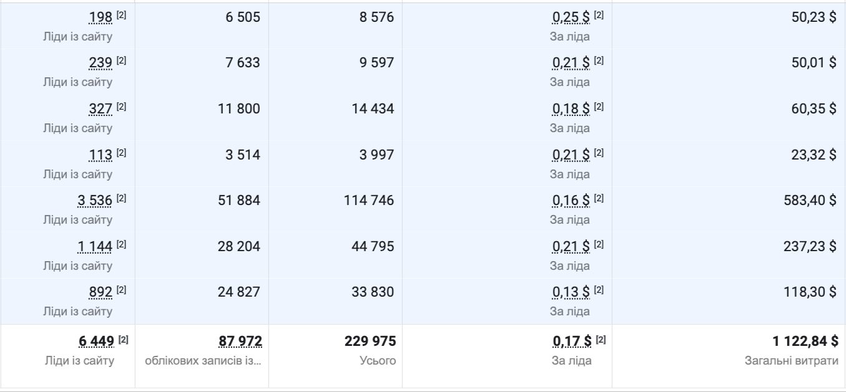Select the 113 leads result link
The width and height of the screenshot is (846, 392).
[101, 155]
